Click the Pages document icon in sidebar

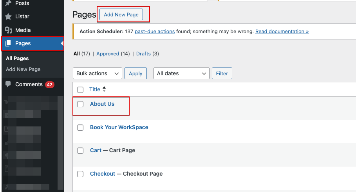(8, 43)
